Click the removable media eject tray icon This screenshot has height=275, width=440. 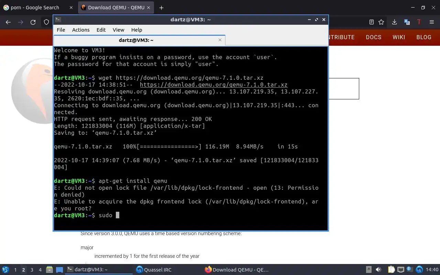point(368,270)
